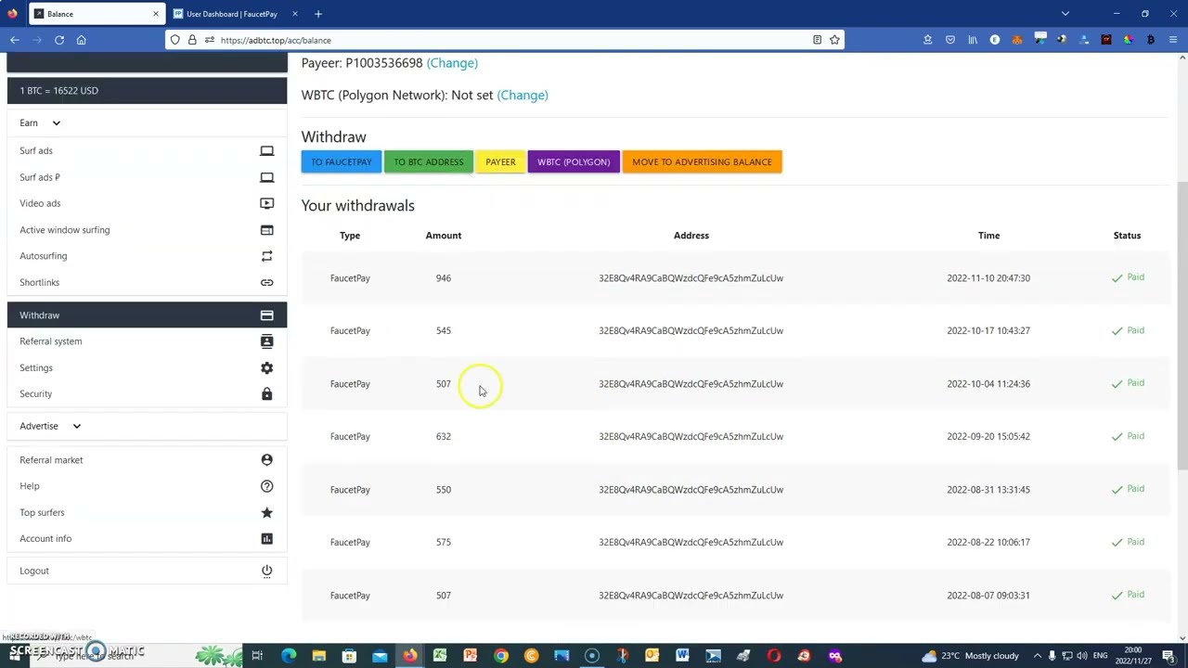Click the Shortlinks chain icon
The image size is (1188, 668).
coord(266,282)
